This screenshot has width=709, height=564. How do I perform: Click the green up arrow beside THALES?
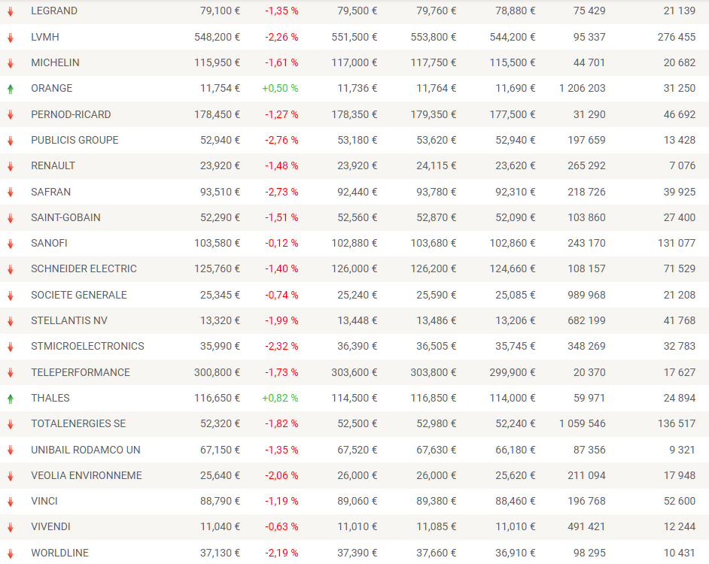11,399
